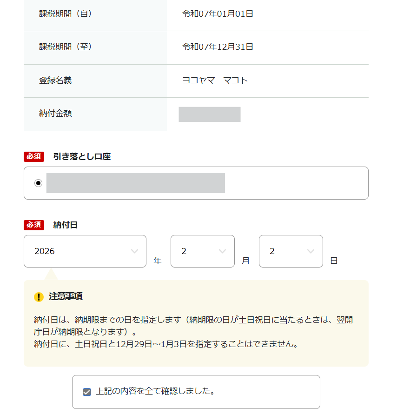Click the 納付金額 row label
This screenshot has height=415, width=410.
55,114
